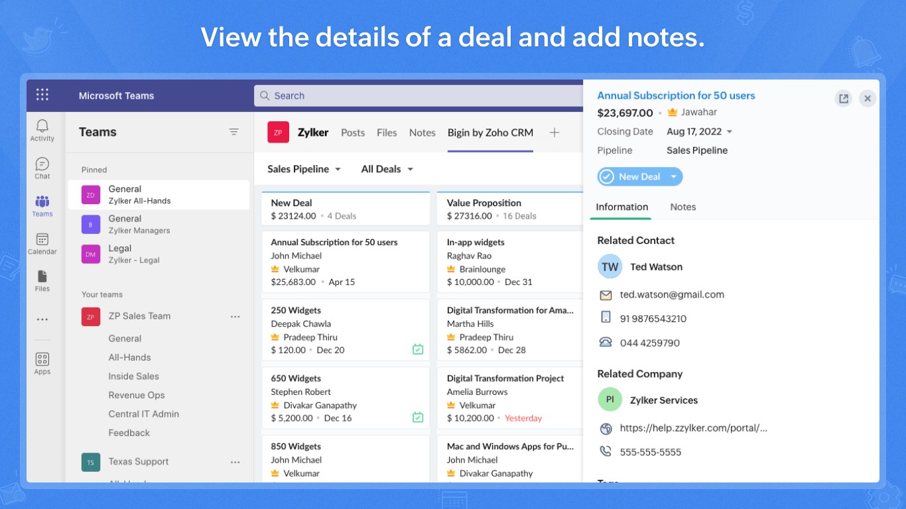906x509 pixels.
Task: Open Zylker Services company name
Action: click(x=664, y=400)
